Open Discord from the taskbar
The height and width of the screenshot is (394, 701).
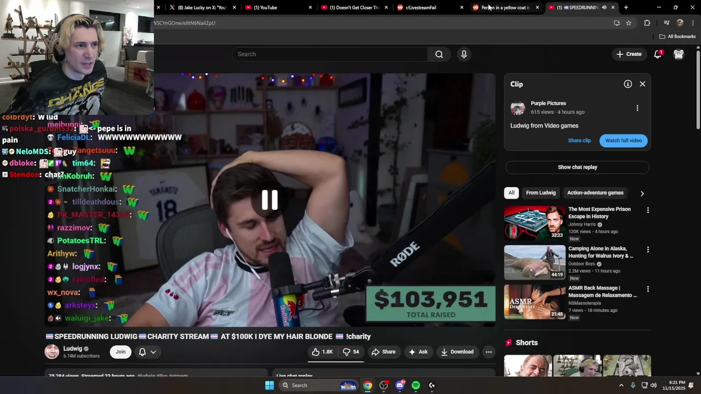(x=400, y=385)
